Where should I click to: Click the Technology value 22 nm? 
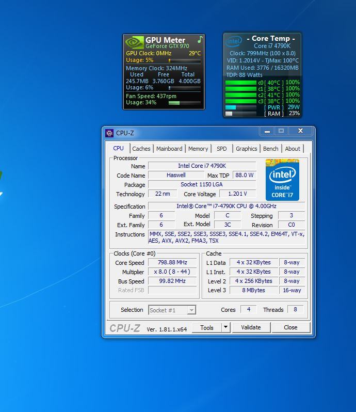point(163,194)
